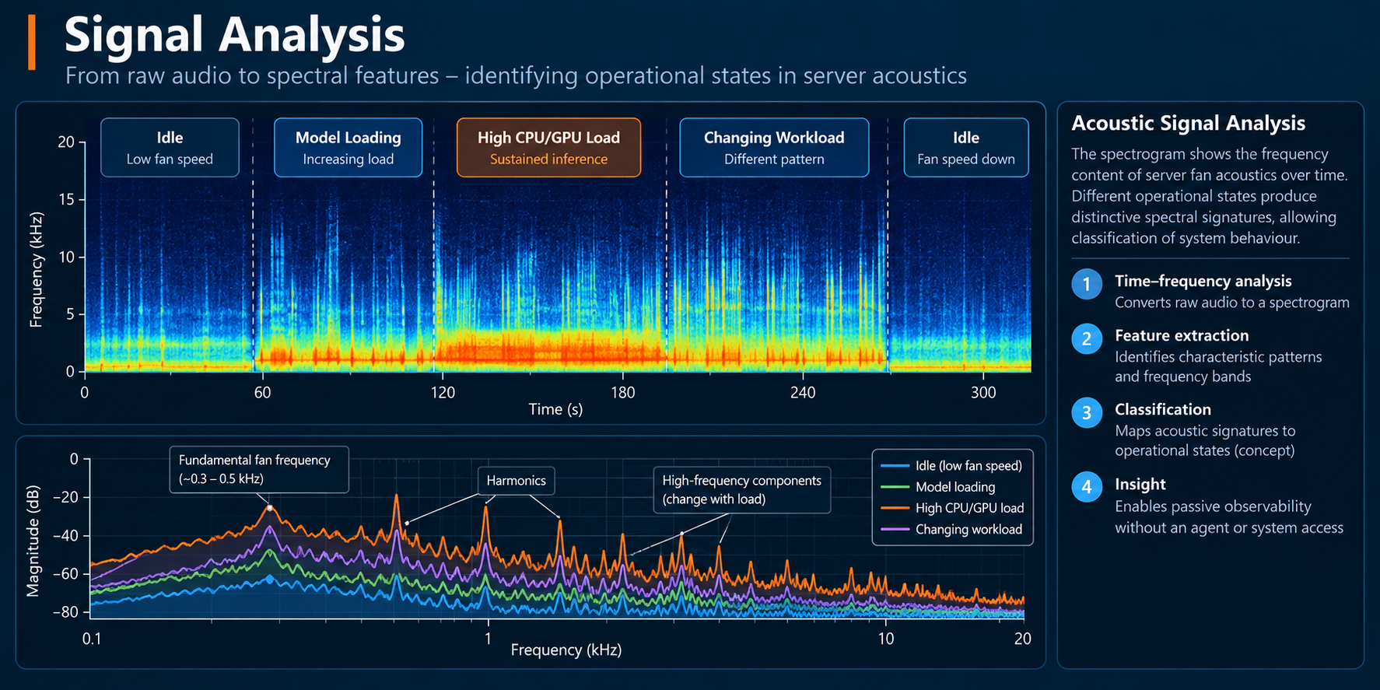Click the 120 tick on the time axis
The height and width of the screenshot is (690, 1380).
[443, 392]
